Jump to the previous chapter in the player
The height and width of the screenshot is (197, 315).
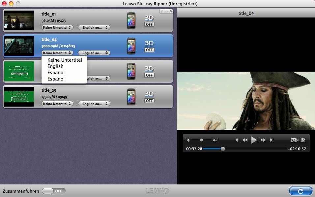tap(236, 140)
